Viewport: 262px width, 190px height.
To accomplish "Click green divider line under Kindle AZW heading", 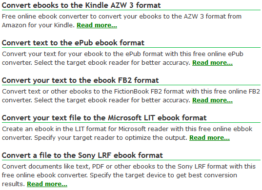I will pyautogui.click(x=131, y=10).
